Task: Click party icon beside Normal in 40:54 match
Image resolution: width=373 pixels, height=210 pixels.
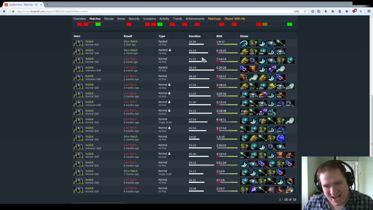Action: (169, 128)
